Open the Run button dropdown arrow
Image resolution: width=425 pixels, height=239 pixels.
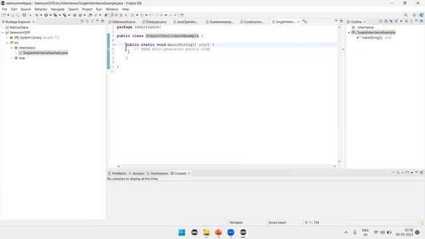coord(50,15)
